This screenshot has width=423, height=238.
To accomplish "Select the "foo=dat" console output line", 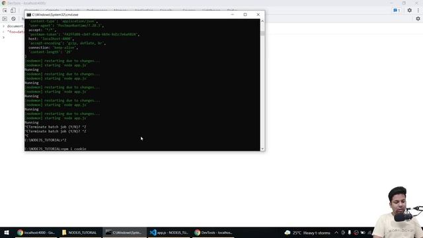I will coord(16,32).
